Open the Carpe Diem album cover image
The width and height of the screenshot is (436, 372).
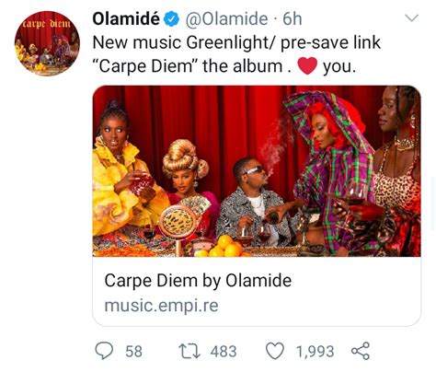point(257,171)
